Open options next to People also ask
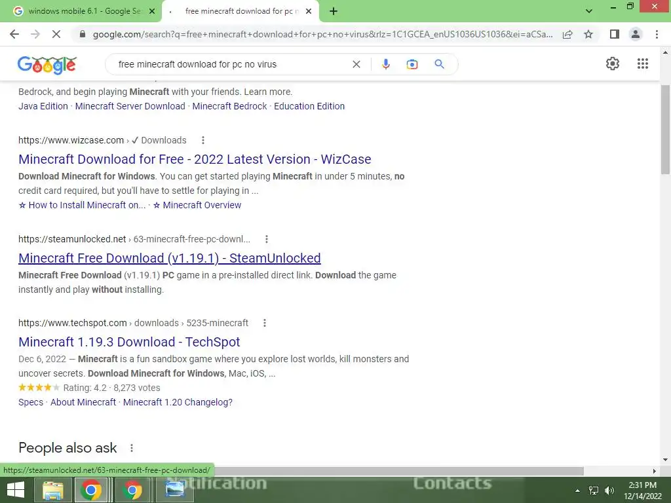This screenshot has width=671, height=503. pos(131,448)
